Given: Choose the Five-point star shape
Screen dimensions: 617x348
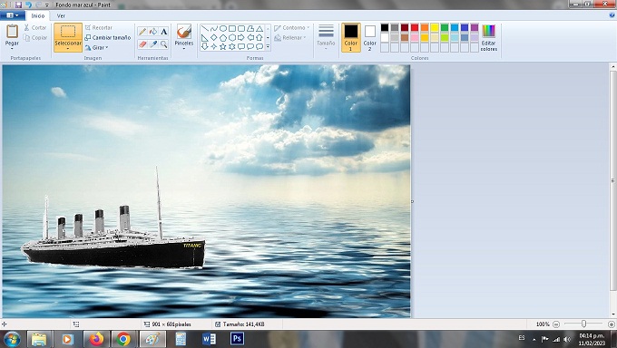Looking at the screenshot, I should pos(222,46).
